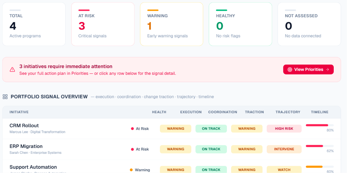Image resolution: width=347 pixels, height=173 pixels.
Task: Click the warning triangle alert icon
Action: (12, 70)
